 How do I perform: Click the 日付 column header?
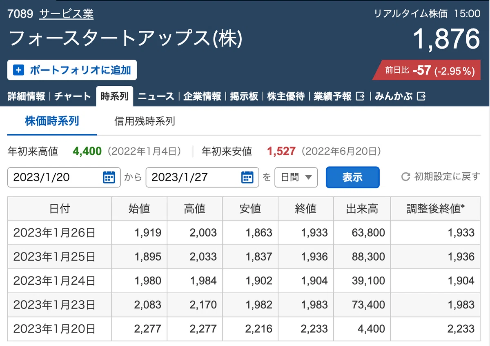60,209
